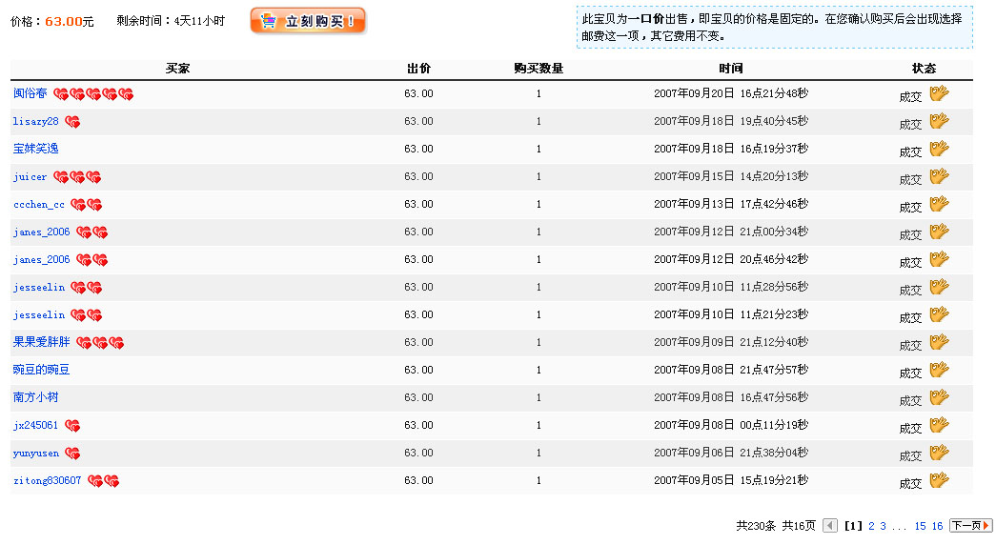
Task: Click timestamp 2007年09月13日 17点42分46秒
Action: coord(731,204)
